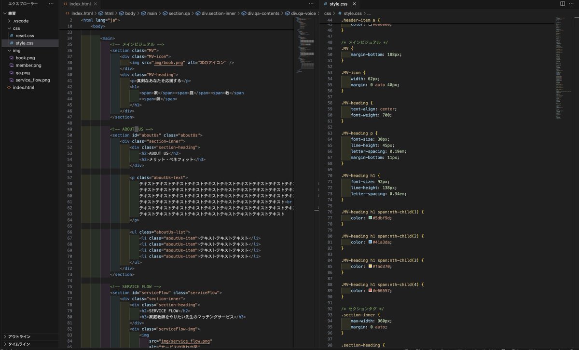
Task: Open explorer panel's more actions ellipsis
Action: pos(52,4)
